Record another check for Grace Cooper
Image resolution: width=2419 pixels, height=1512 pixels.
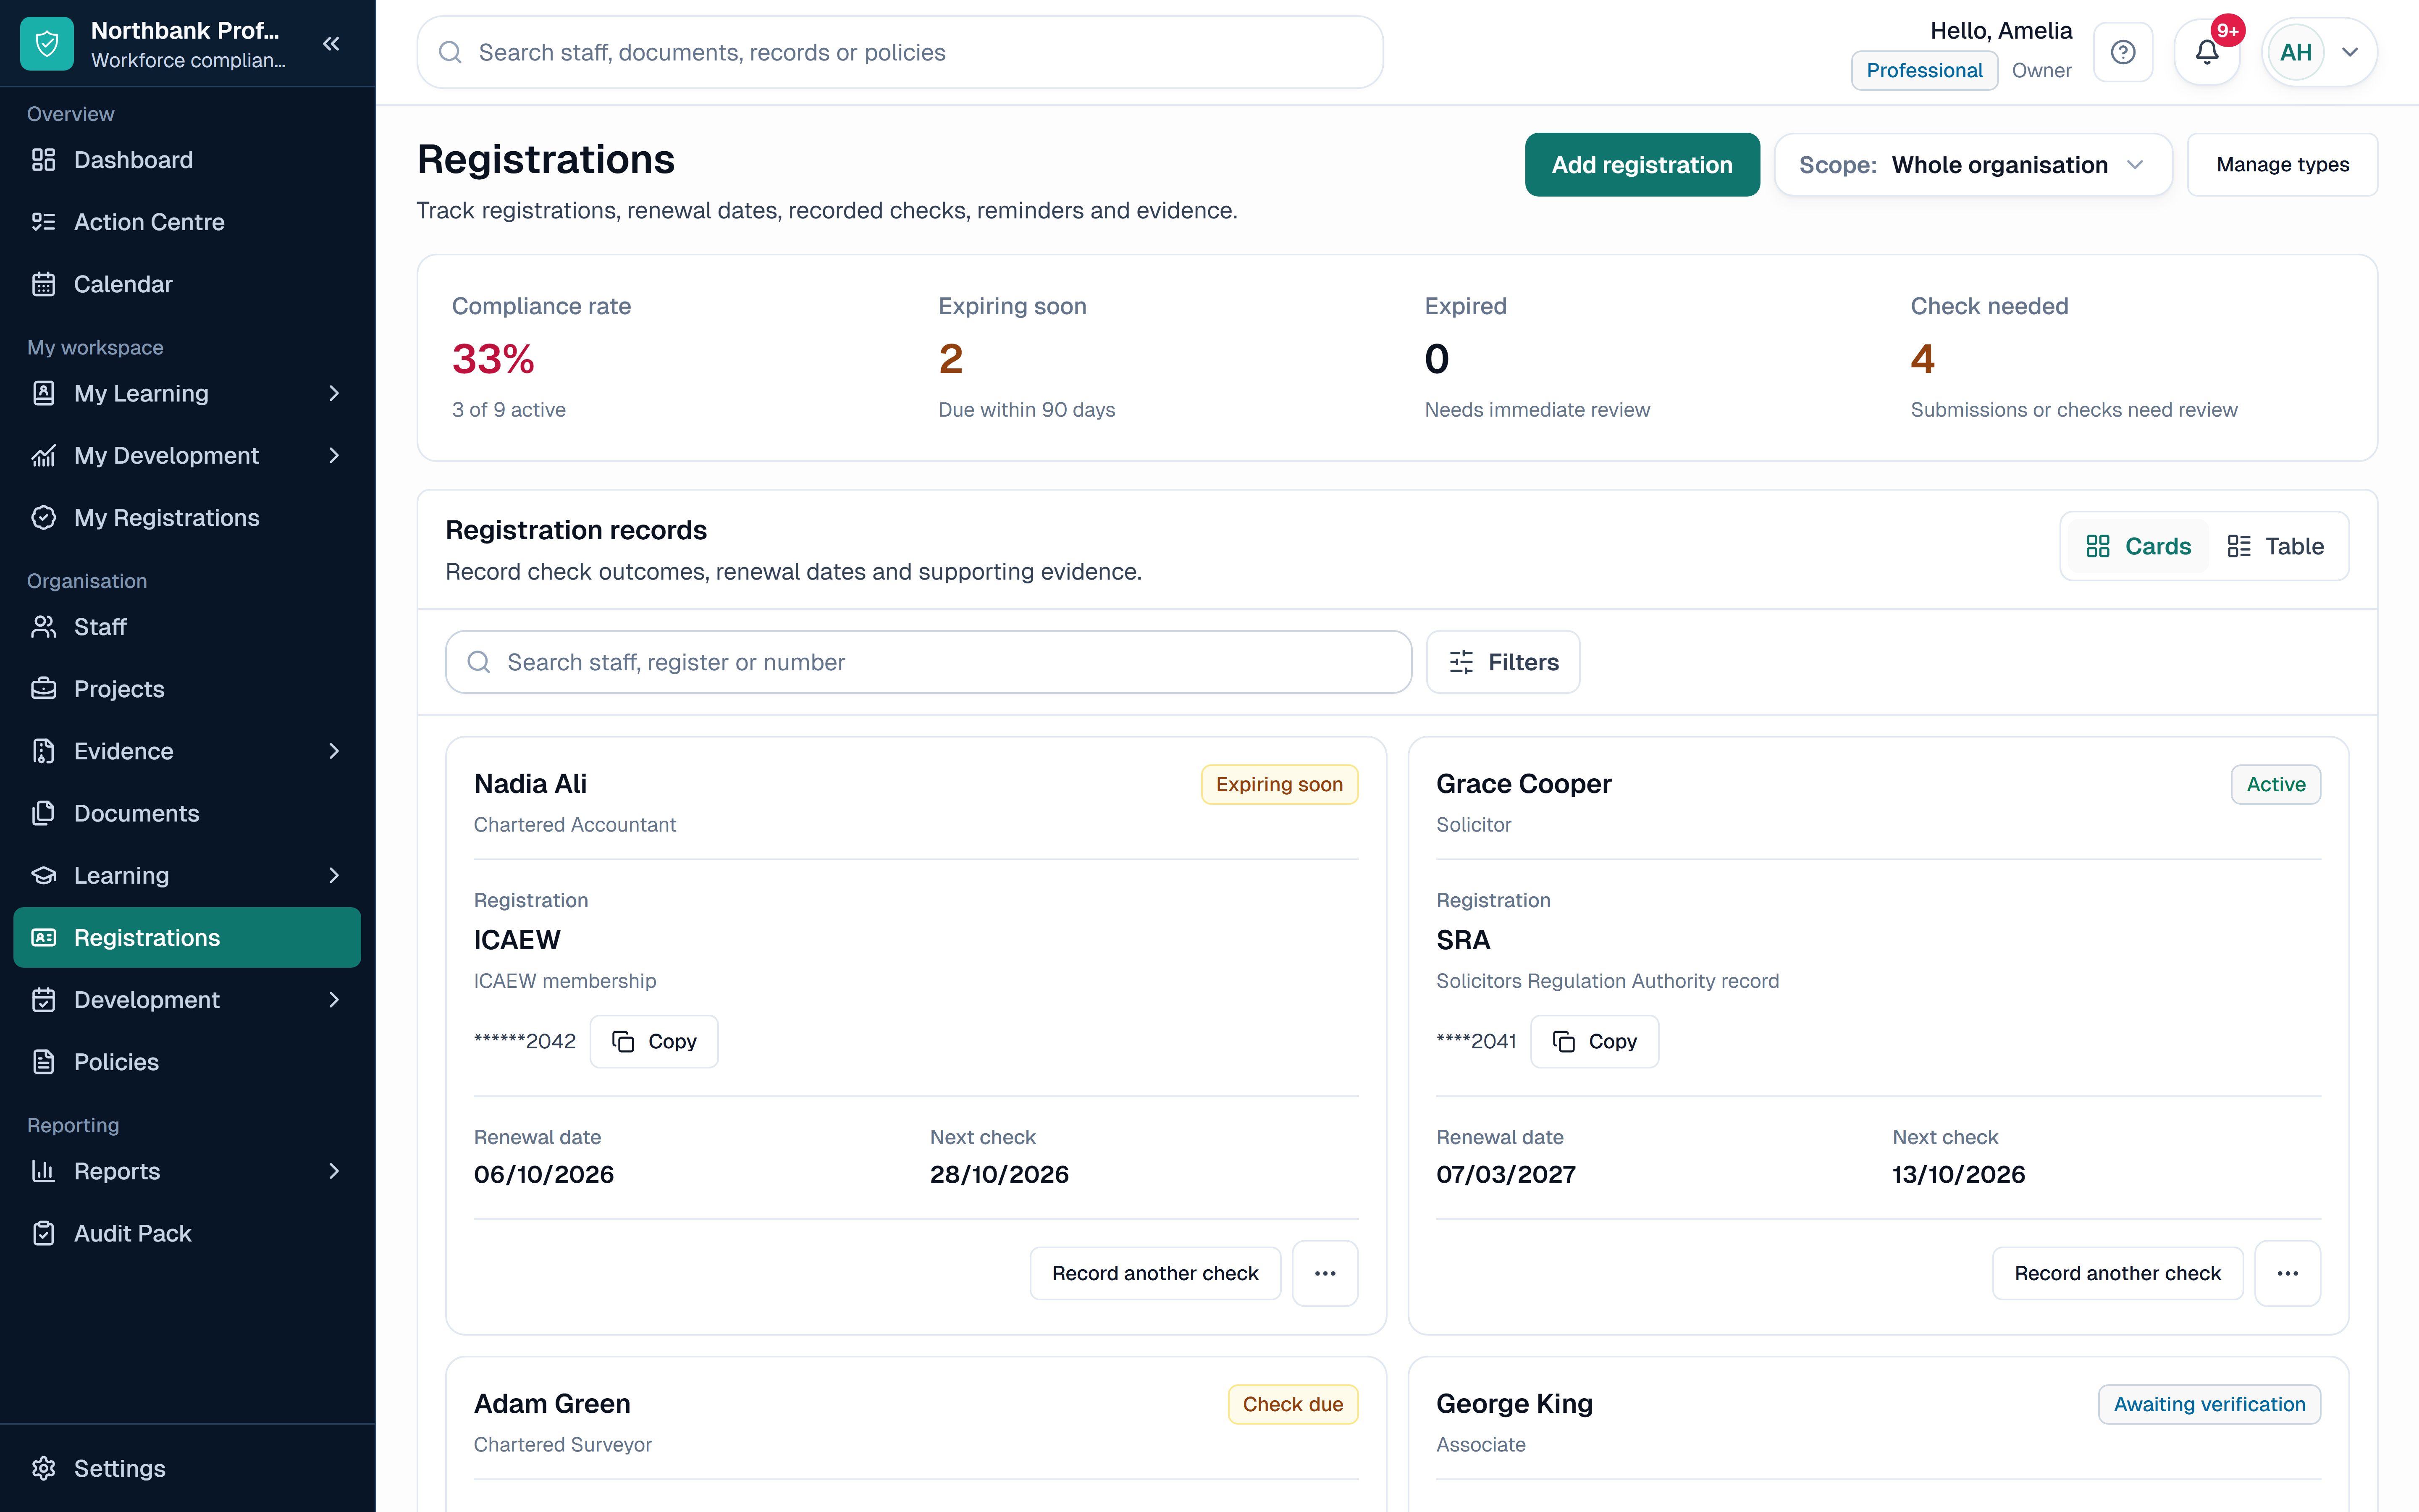point(2118,1273)
